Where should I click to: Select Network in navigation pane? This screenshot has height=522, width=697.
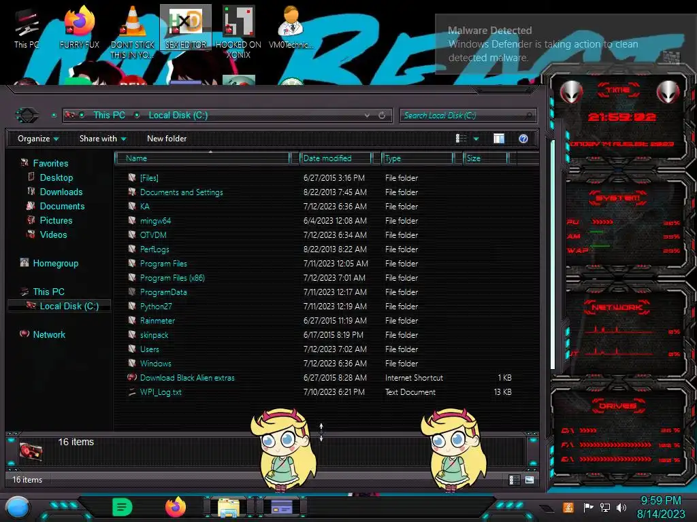tap(49, 334)
